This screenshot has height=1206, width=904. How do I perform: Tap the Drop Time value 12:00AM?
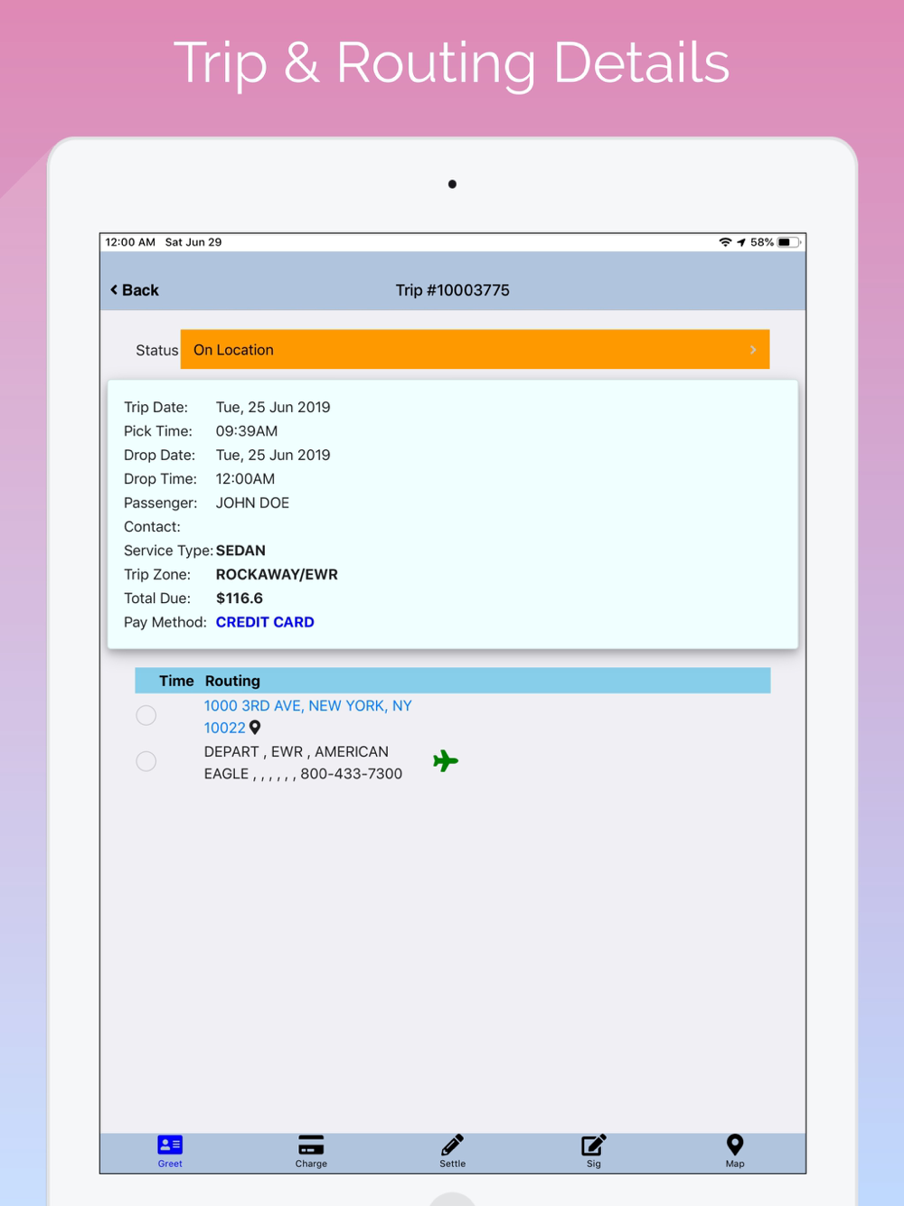click(x=245, y=479)
